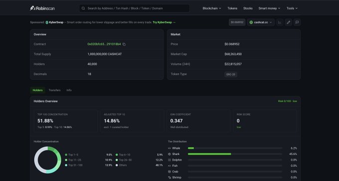
Task: Click the Whale tier progress bar
Action: click(x=235, y=148)
